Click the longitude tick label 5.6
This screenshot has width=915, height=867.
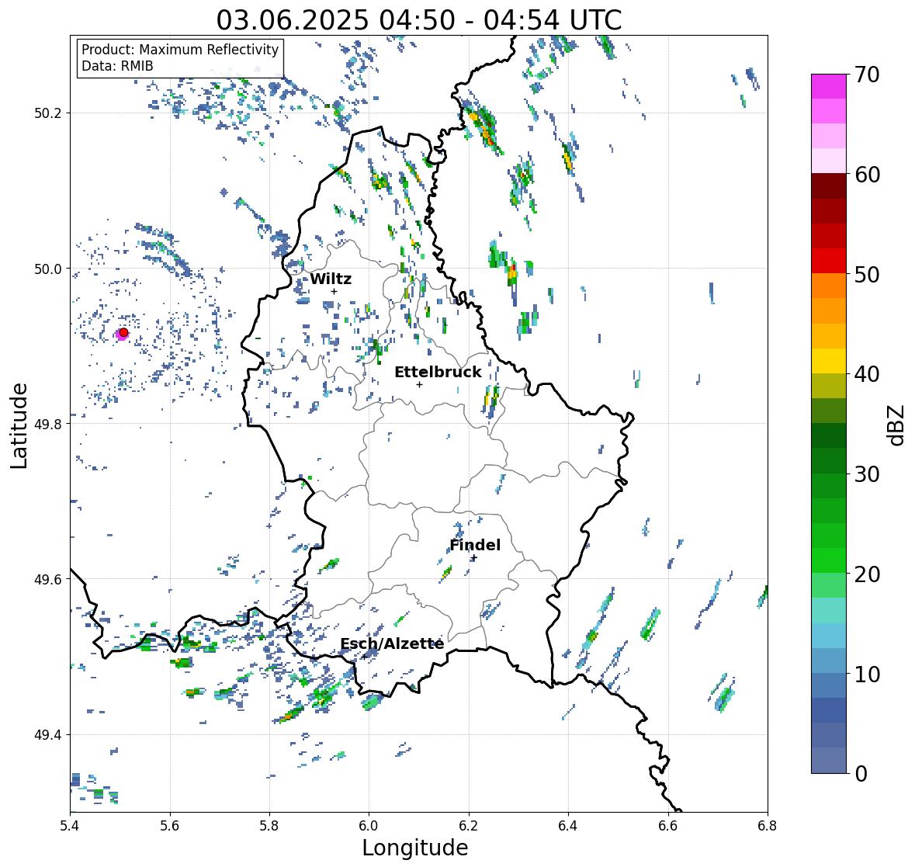coord(170,825)
